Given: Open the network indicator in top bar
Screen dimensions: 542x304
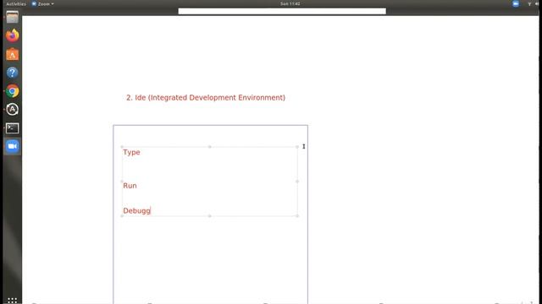Looking at the screenshot, I should click(529, 3).
